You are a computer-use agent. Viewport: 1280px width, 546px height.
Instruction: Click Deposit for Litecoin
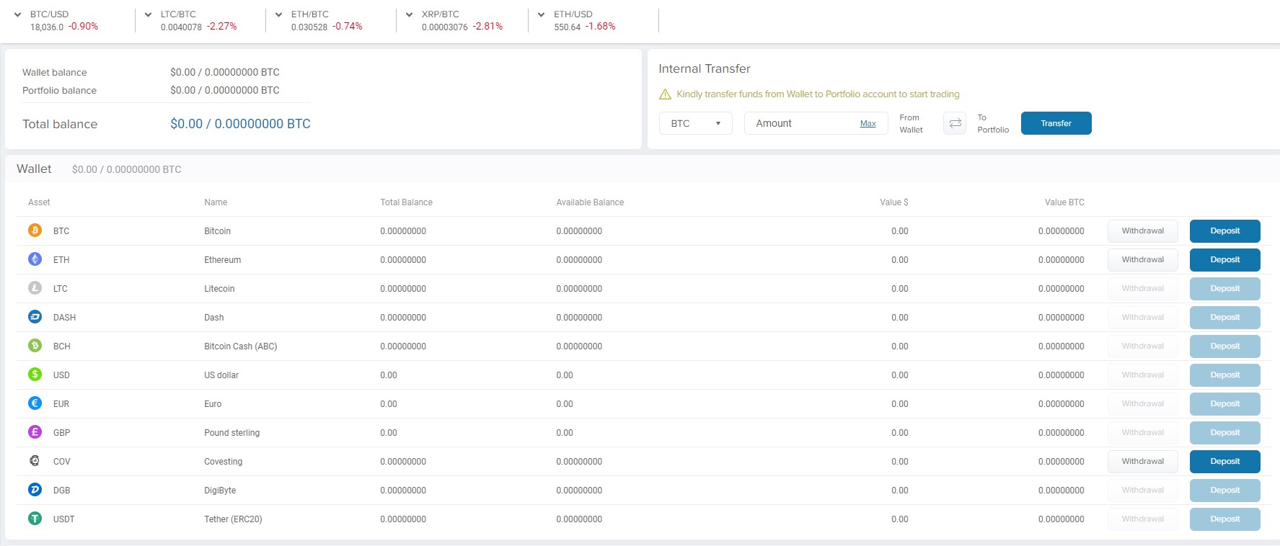tap(1225, 288)
